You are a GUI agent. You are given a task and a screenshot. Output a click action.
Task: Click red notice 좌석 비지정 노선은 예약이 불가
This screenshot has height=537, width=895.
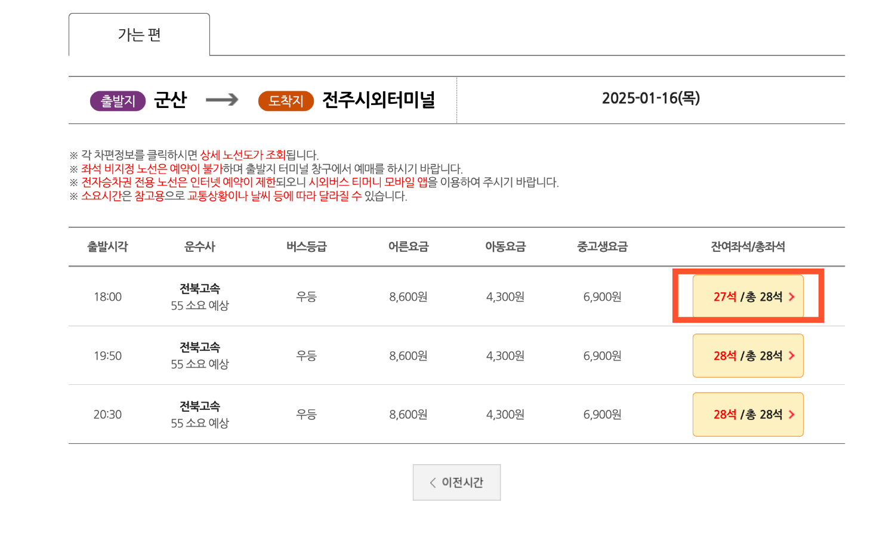tap(152, 169)
